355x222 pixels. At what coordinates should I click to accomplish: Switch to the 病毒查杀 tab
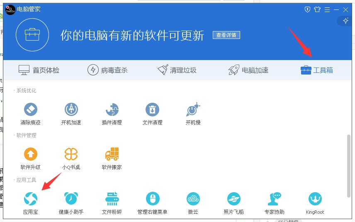[107, 70]
